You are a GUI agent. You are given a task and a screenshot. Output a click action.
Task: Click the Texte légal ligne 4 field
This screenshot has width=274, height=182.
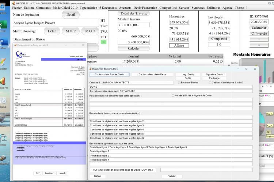pos(171,160)
